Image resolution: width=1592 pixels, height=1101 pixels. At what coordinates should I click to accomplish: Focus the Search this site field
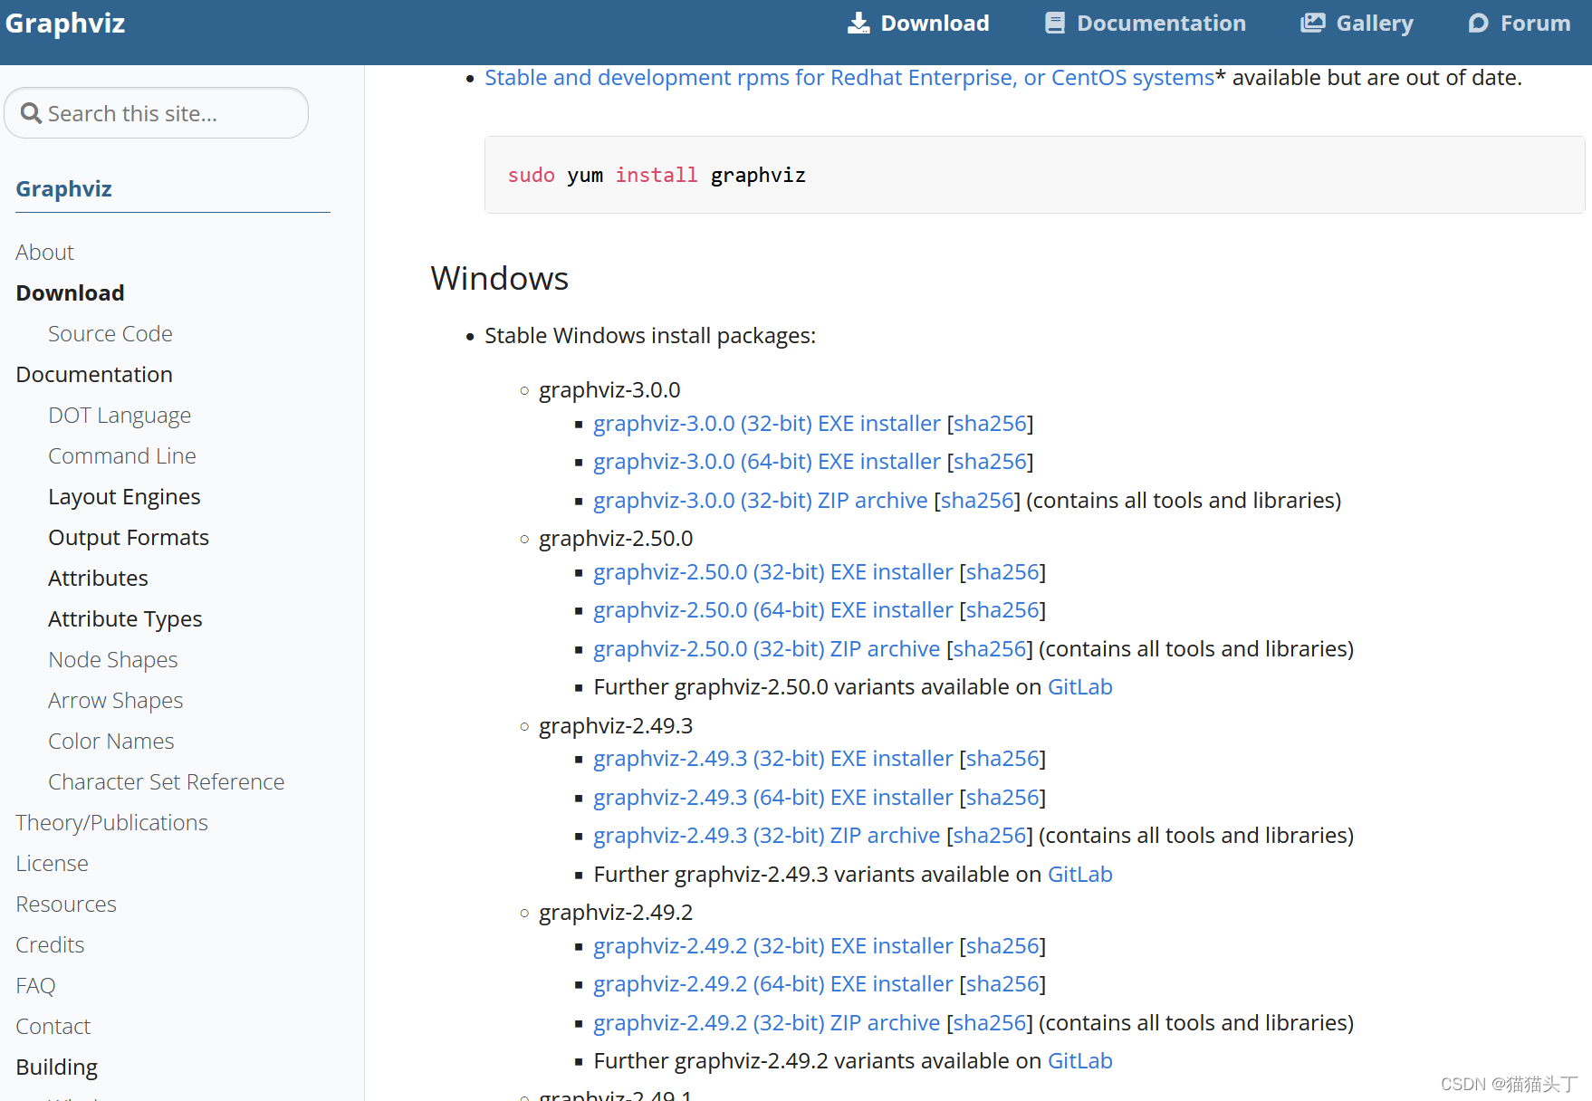click(157, 113)
